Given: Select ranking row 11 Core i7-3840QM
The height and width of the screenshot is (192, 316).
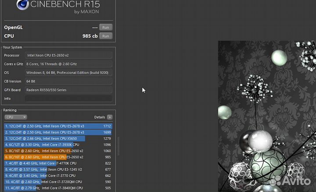Looking at the screenshot, I should click(x=58, y=188).
